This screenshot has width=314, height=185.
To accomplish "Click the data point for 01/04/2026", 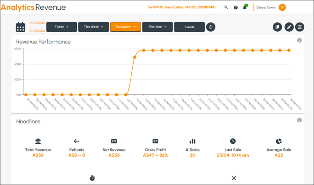I will click(x=26, y=95).
